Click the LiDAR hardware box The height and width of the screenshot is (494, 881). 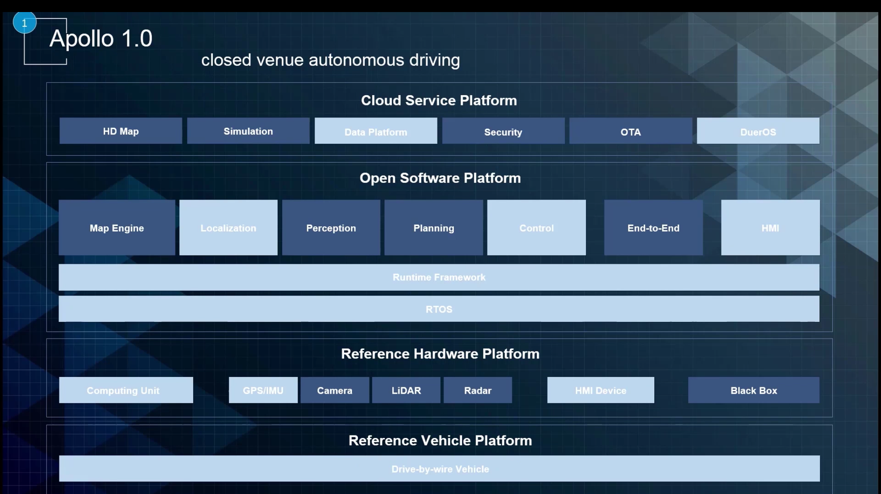click(x=406, y=390)
